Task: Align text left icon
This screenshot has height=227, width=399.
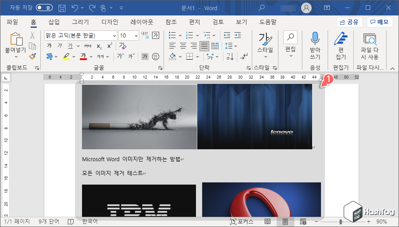Action: 172,46
